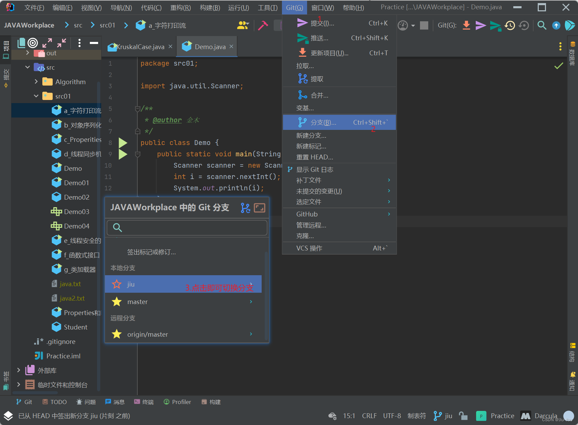Click the Commit toolbar arrow icon

481,25
